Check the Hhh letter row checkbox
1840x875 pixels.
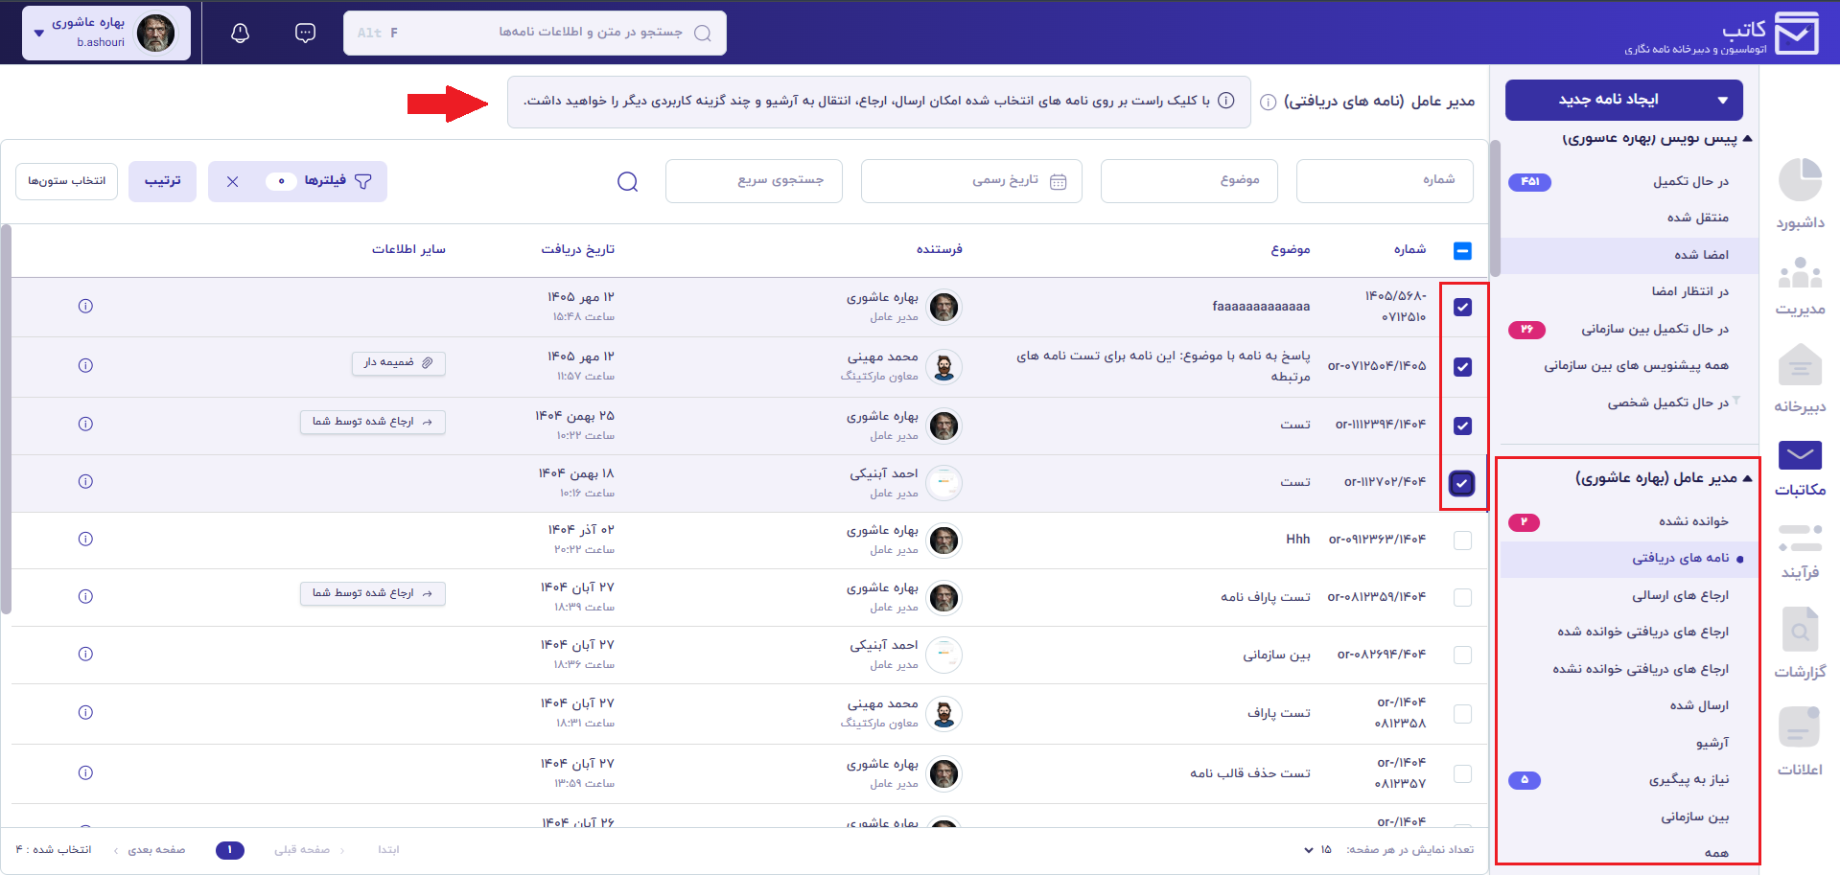pos(1462,541)
